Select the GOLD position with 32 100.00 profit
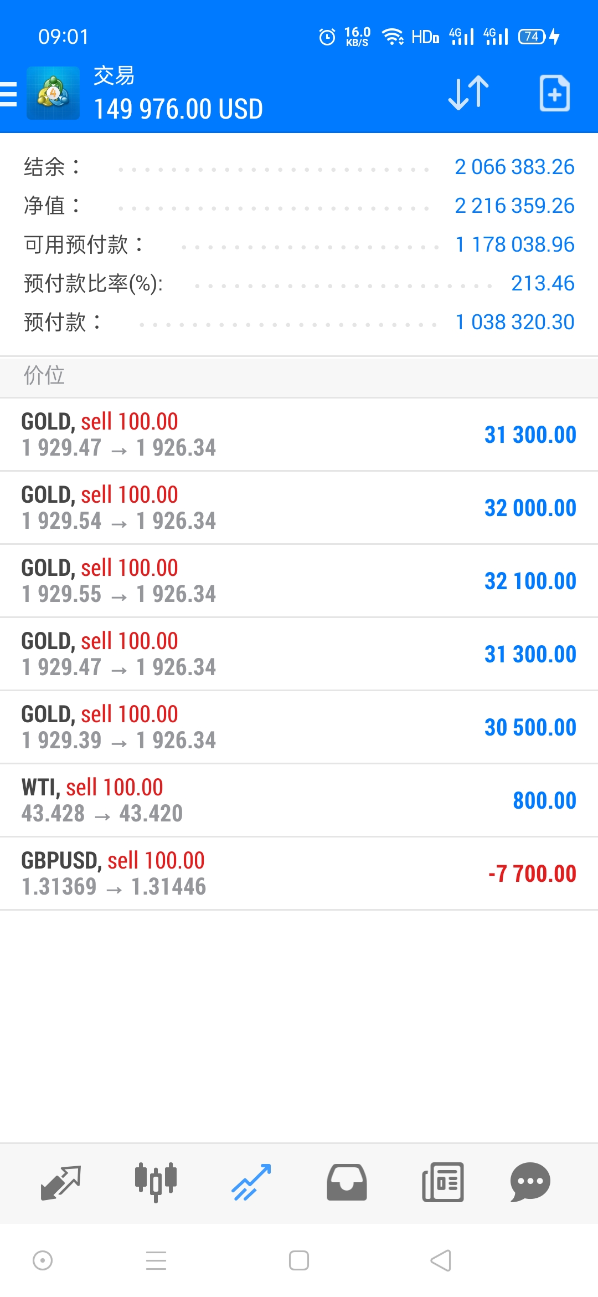This screenshot has height=1297, width=598. coord(299,581)
